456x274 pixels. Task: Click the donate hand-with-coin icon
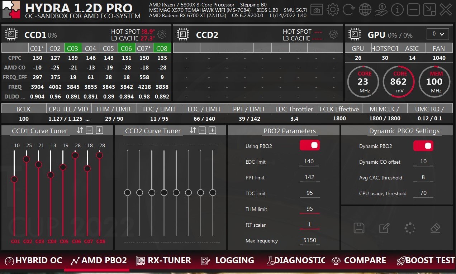pos(381,10)
